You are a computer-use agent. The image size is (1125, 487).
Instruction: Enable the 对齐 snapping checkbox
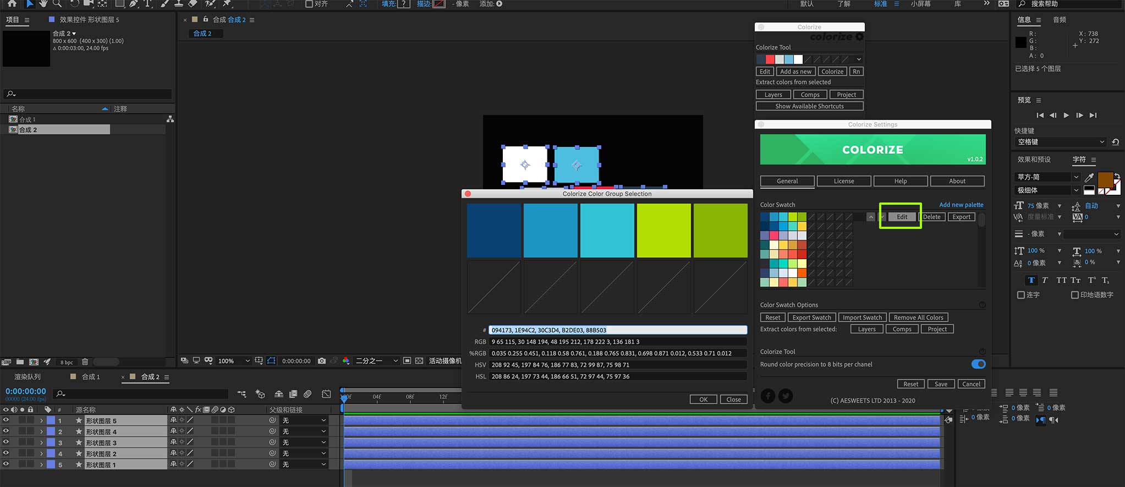tap(309, 4)
